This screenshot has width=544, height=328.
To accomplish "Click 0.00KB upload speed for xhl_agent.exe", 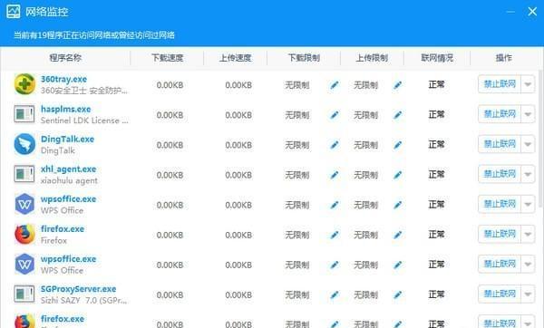I will (x=238, y=175).
